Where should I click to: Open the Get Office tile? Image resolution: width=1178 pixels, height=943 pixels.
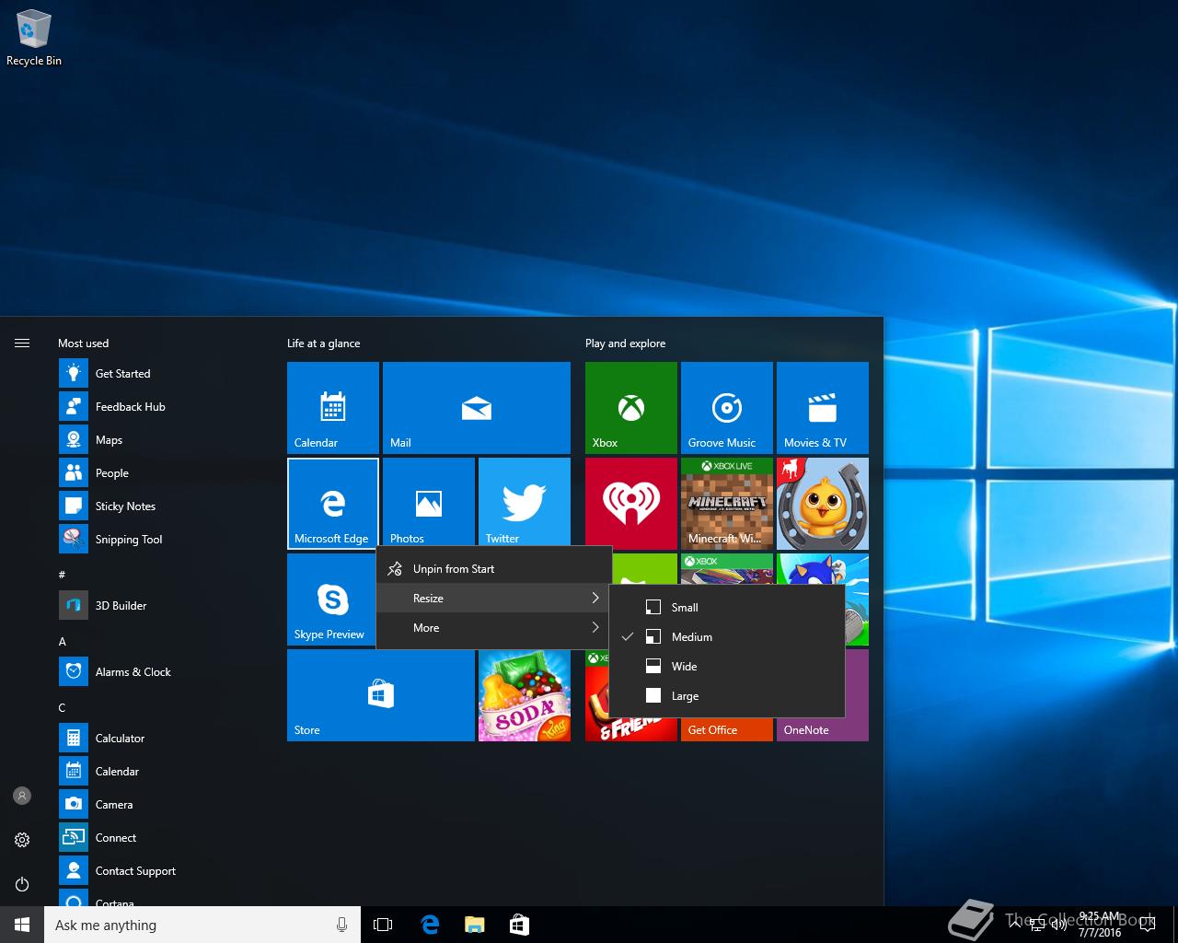coord(727,729)
